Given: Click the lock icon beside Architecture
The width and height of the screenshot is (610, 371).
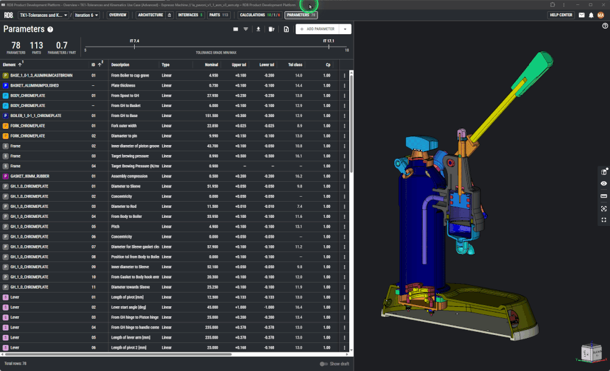Looking at the screenshot, I should coord(169,15).
